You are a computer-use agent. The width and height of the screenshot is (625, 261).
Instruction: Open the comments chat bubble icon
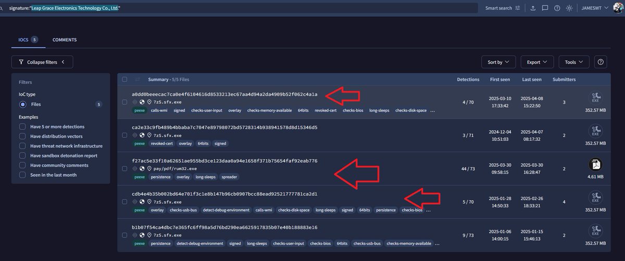545,8
